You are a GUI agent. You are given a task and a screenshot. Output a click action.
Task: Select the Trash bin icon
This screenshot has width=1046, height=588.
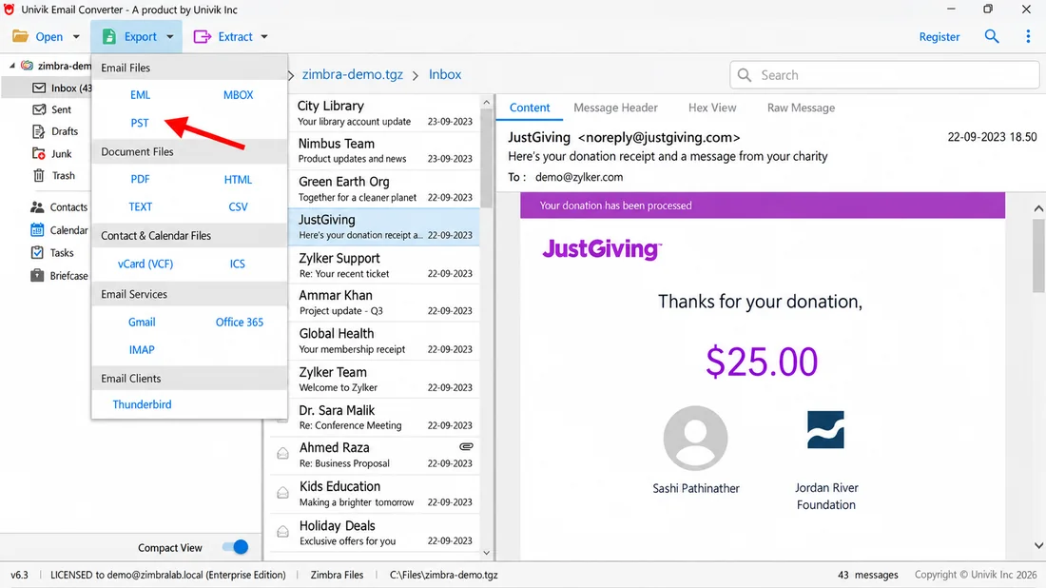[39, 175]
